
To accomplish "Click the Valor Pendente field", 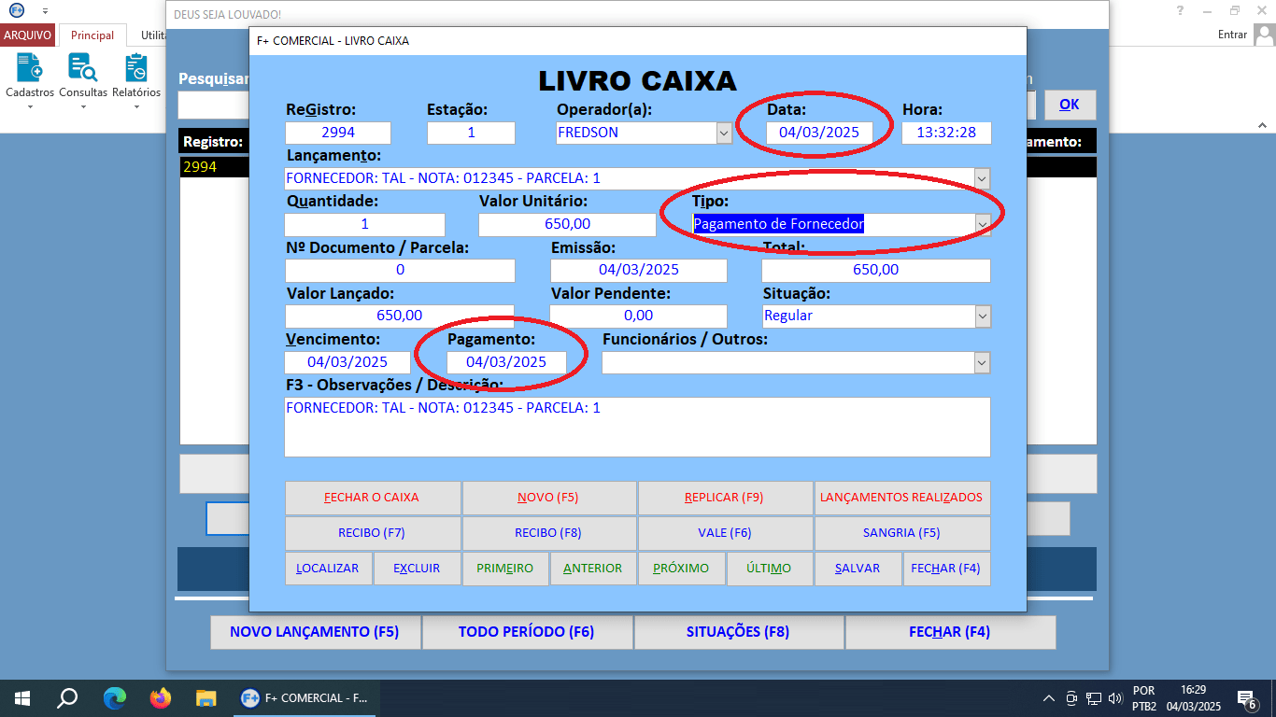I will tap(638, 316).
